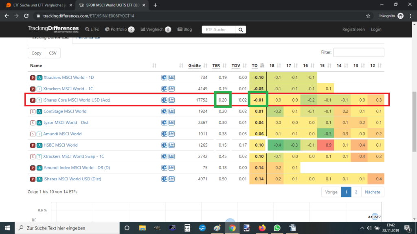Click the page vertical scrollbar
The height and width of the screenshot is (234, 417).
pyautogui.click(x=414, y=122)
